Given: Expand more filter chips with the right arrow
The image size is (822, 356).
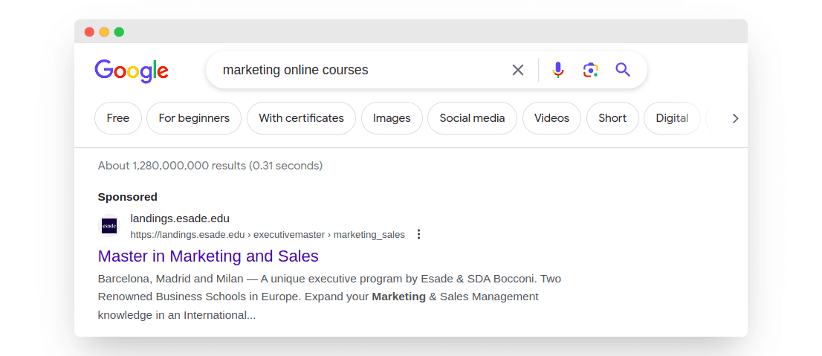Looking at the screenshot, I should 735,118.
